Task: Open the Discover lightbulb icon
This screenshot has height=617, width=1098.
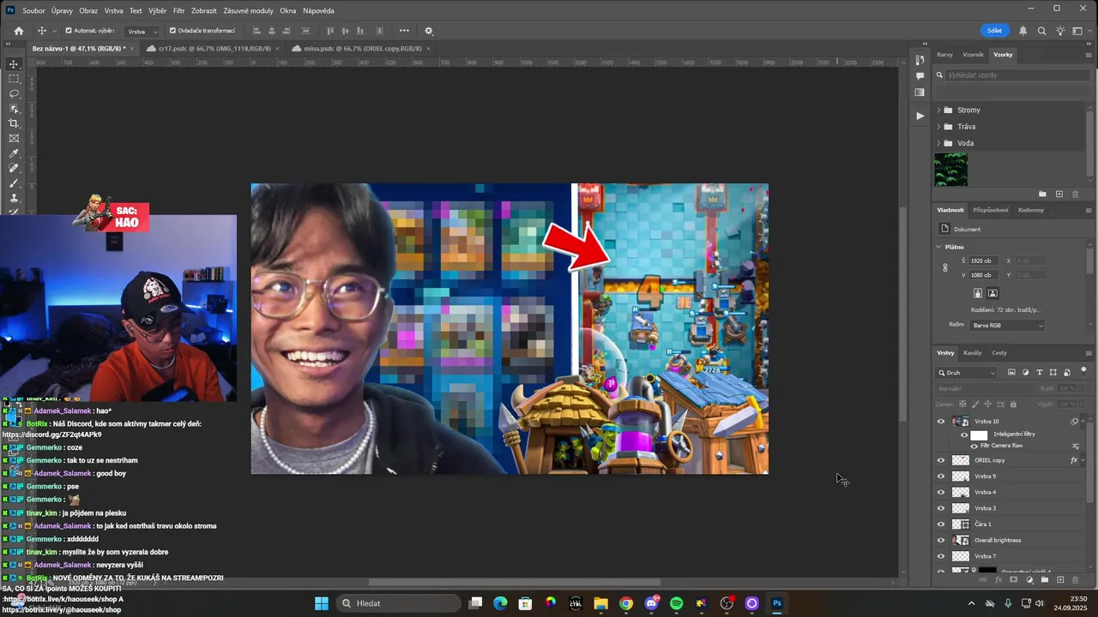Action: (x=1060, y=31)
